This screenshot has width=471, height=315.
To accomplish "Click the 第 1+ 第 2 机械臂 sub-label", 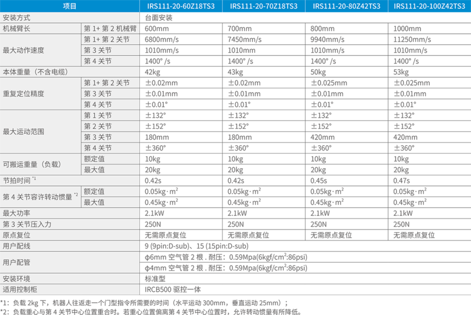I will (110, 28).
